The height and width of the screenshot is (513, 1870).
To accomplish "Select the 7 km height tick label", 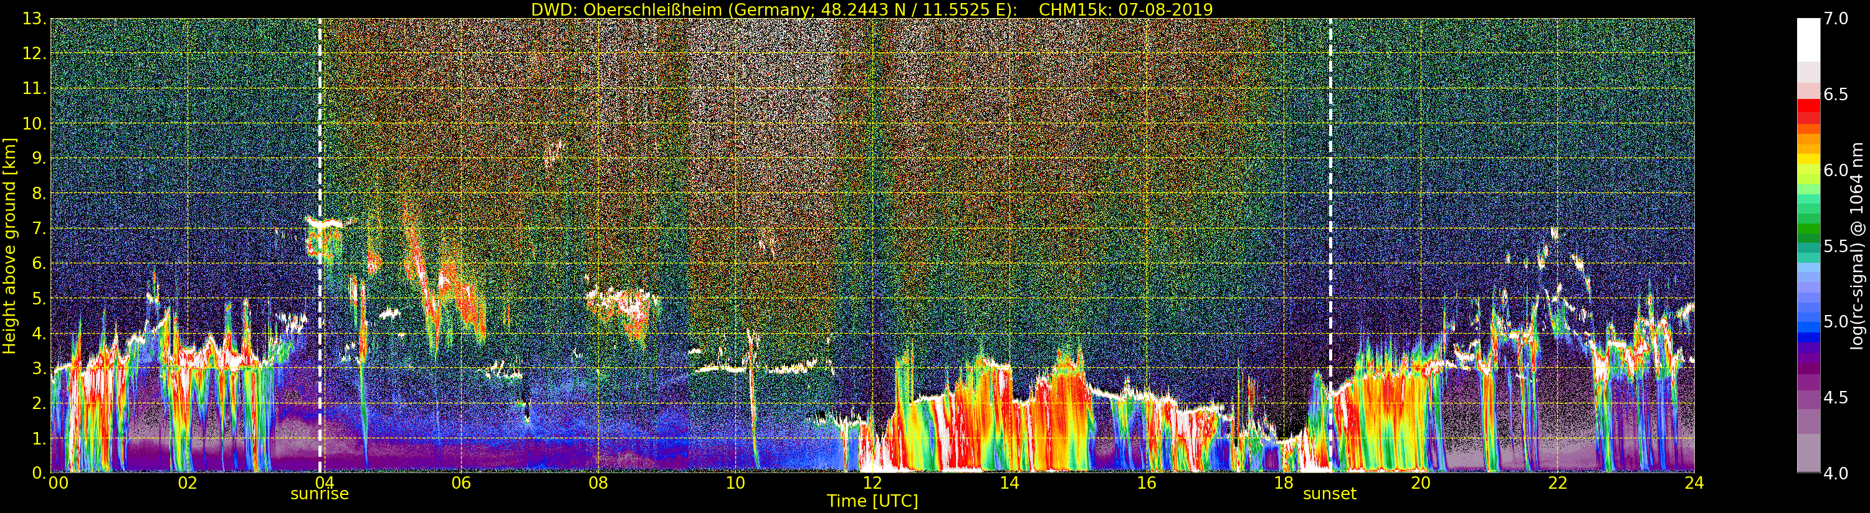I will 39,229.
